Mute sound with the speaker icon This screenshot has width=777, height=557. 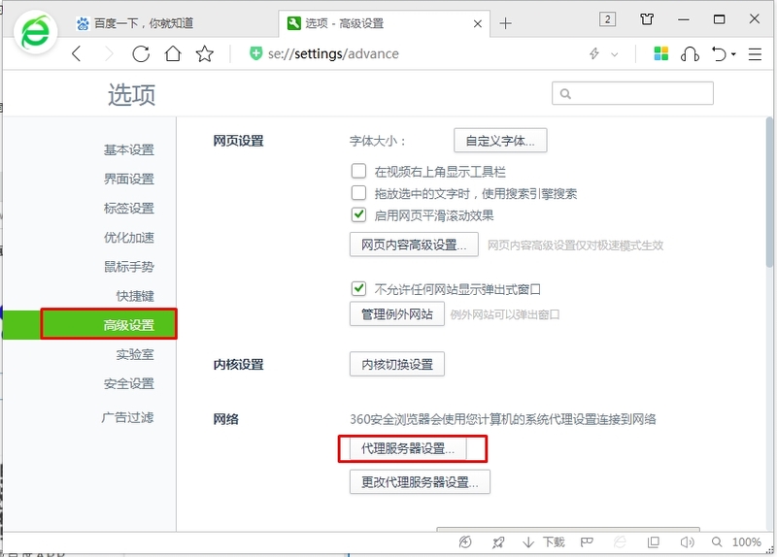pyautogui.click(x=687, y=542)
